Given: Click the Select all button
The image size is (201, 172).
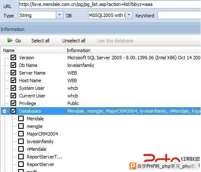Looking at the screenshot, I should (x=40, y=41).
